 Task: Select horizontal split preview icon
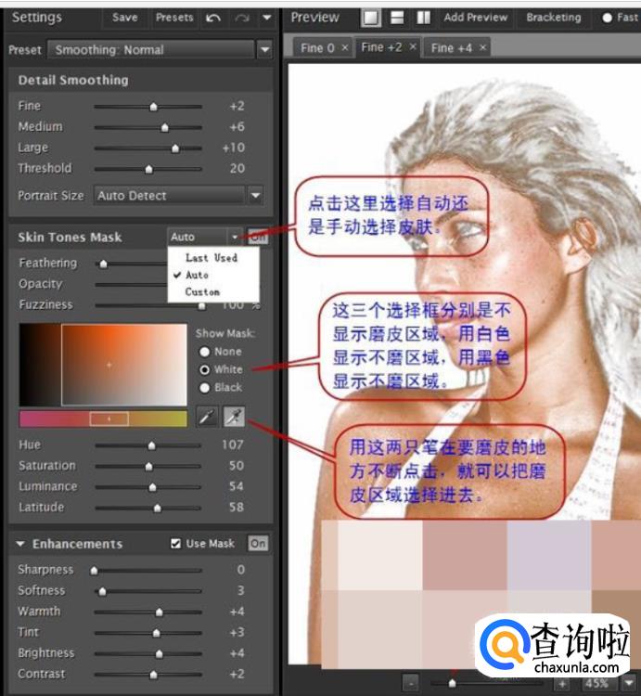coord(397,18)
